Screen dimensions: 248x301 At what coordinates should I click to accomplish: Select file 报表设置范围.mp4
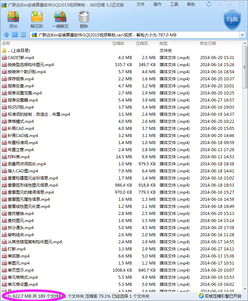click(x=25, y=93)
